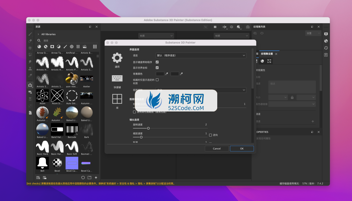Viewport: 352px width, 201px height.
Task: Open display settings icon in right sidebar
Action: tap(326, 34)
